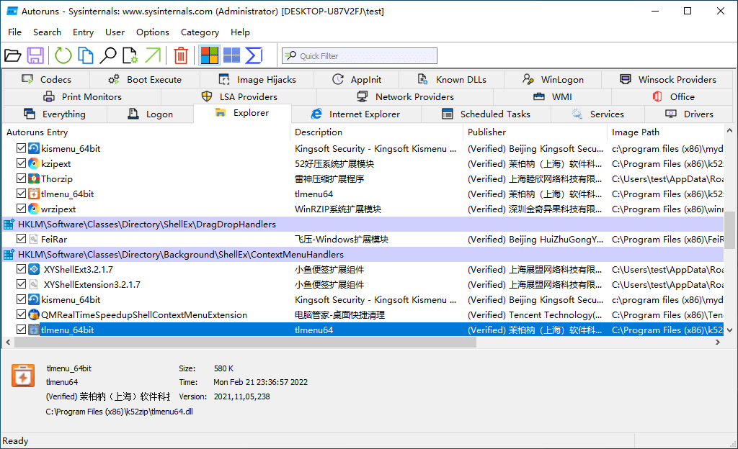The width and height of the screenshot is (738, 449).
Task: Click into the Quick Filter field
Action: pyautogui.click(x=360, y=56)
